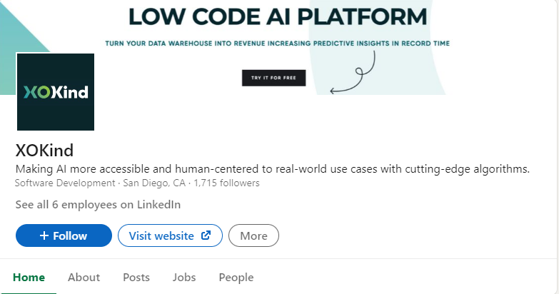Click the 1,715 followers text
Viewport: 559px width, 294px height.
pos(227,183)
